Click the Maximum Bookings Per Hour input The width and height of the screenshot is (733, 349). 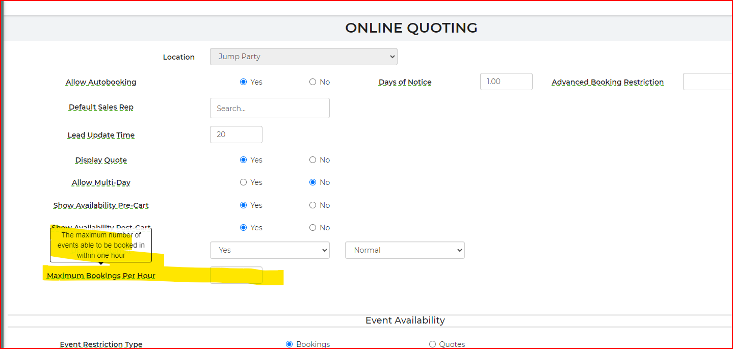point(236,275)
